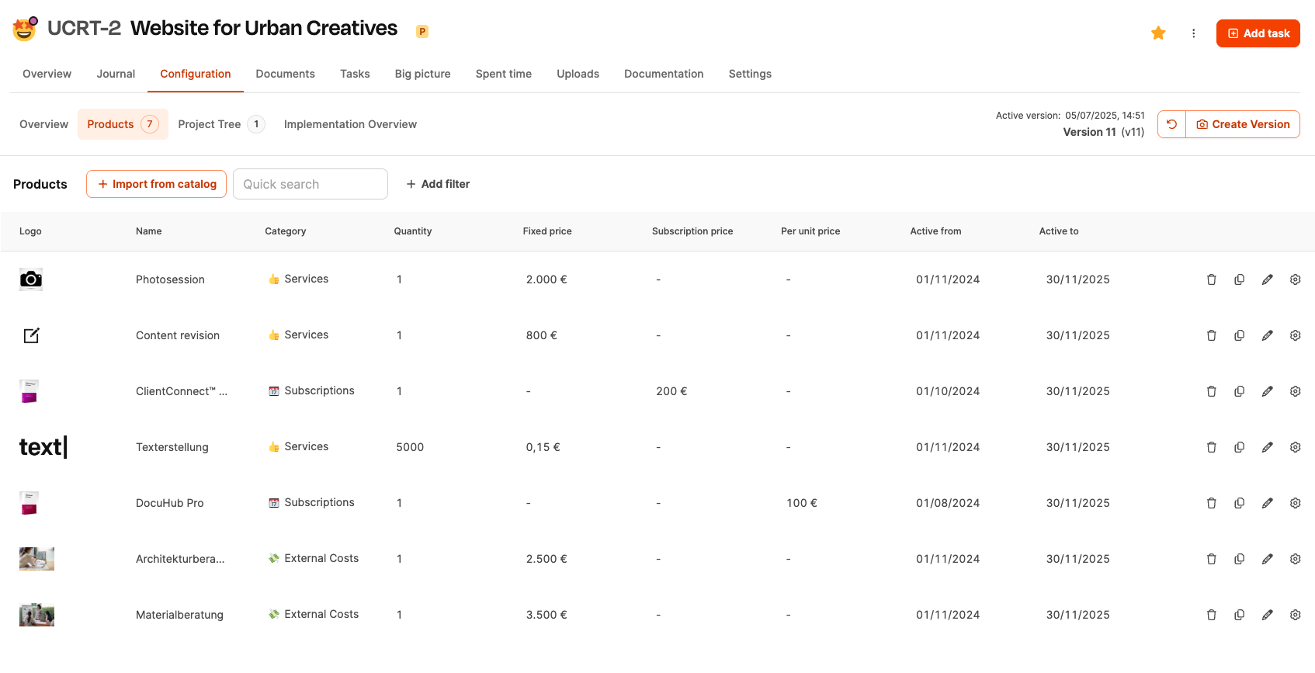This screenshot has width=1315, height=673.
Task: Toggle the favorite star icon
Action: coord(1158,33)
